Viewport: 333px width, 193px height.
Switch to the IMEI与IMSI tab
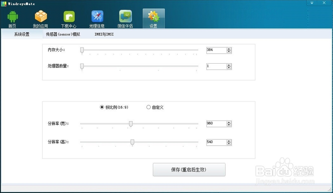coord(104,34)
